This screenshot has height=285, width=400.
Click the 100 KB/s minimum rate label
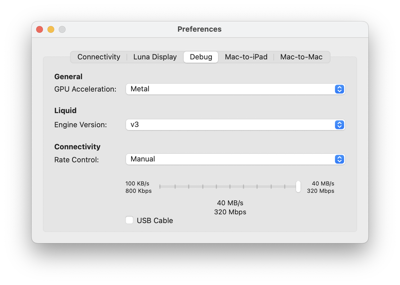(x=137, y=183)
